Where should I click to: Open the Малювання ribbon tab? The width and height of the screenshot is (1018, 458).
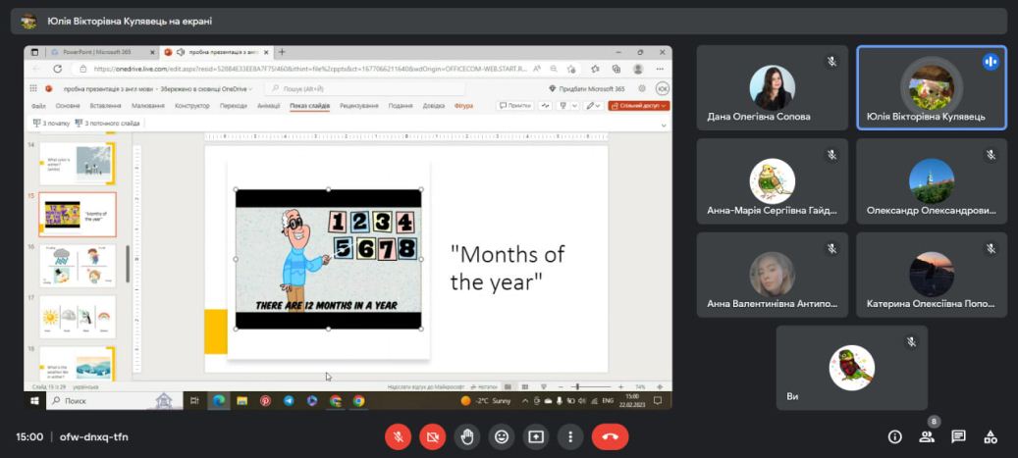click(x=147, y=106)
